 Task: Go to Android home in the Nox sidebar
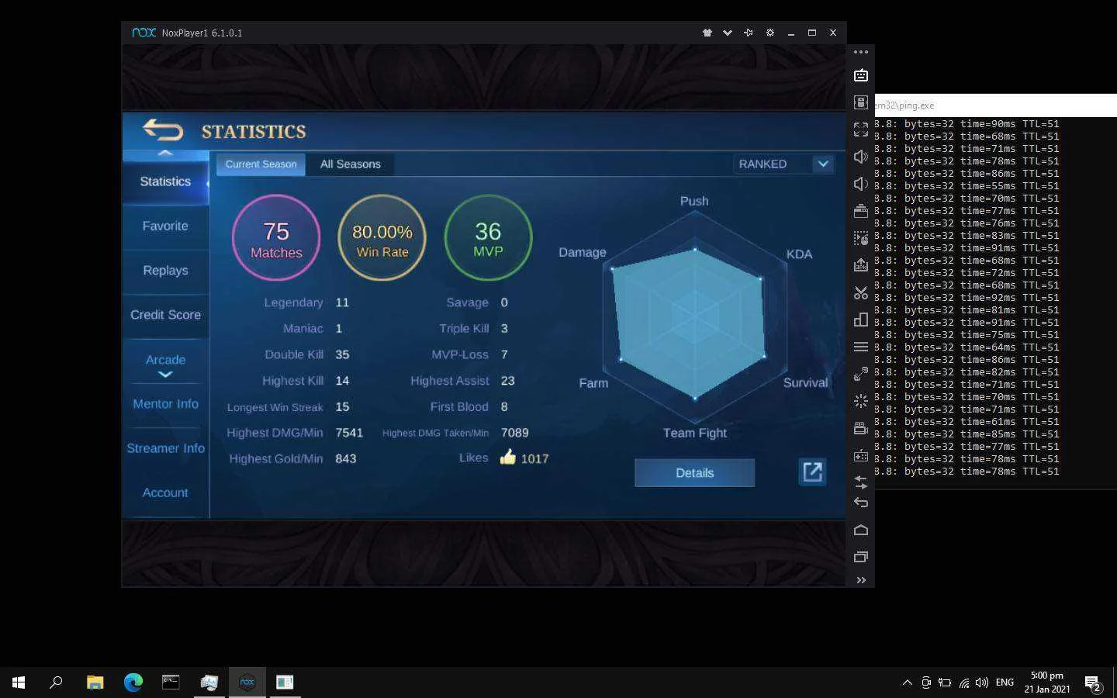pyautogui.click(x=861, y=530)
